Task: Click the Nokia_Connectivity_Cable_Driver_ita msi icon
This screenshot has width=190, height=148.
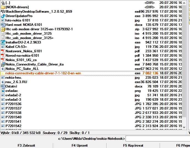Action: [3, 64]
